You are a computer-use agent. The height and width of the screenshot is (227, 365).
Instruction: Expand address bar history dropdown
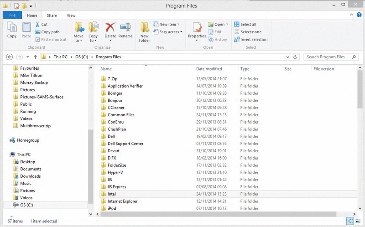pos(288,57)
